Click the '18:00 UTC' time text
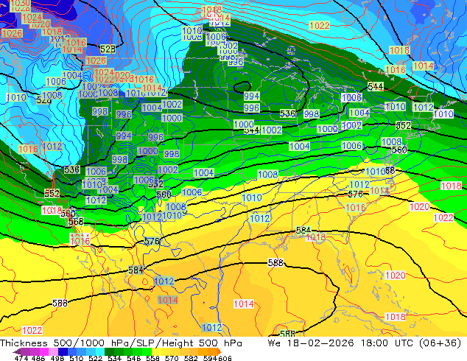Screen dimensions: 467x361 pyautogui.click(x=387, y=343)
